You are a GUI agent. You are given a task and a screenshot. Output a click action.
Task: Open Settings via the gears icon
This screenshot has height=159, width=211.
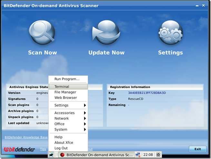tap(170, 32)
